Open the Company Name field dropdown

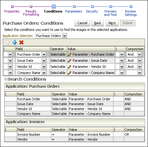[44, 73]
